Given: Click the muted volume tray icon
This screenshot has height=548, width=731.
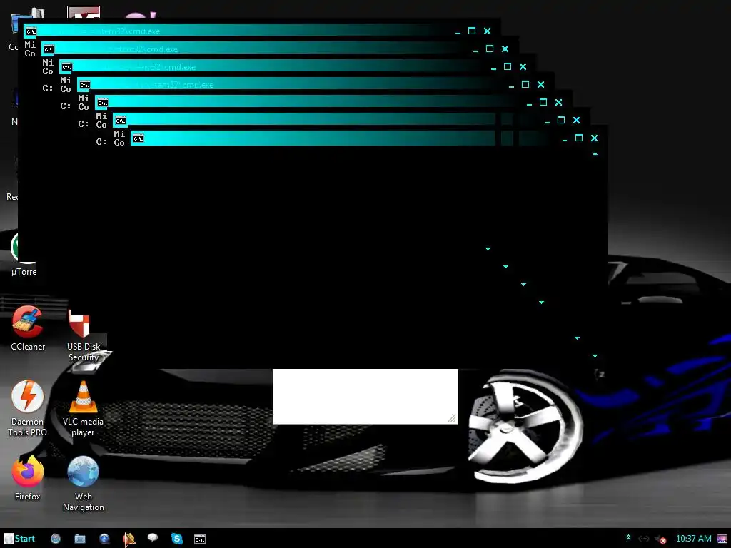Looking at the screenshot, I should click(x=661, y=539).
